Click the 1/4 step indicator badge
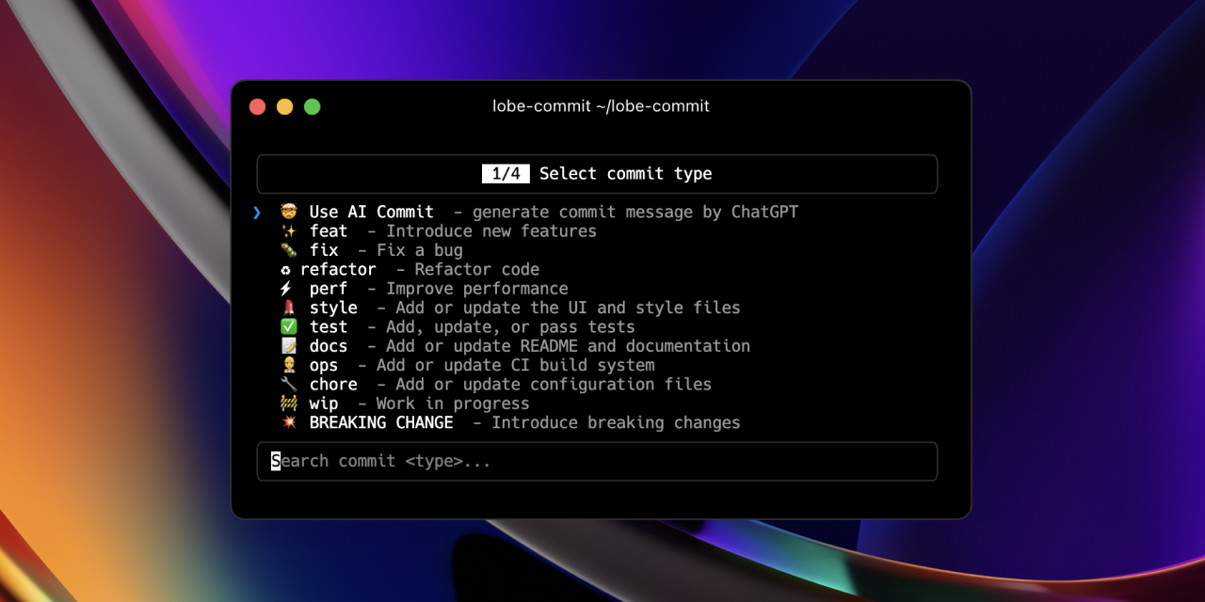 click(x=506, y=174)
